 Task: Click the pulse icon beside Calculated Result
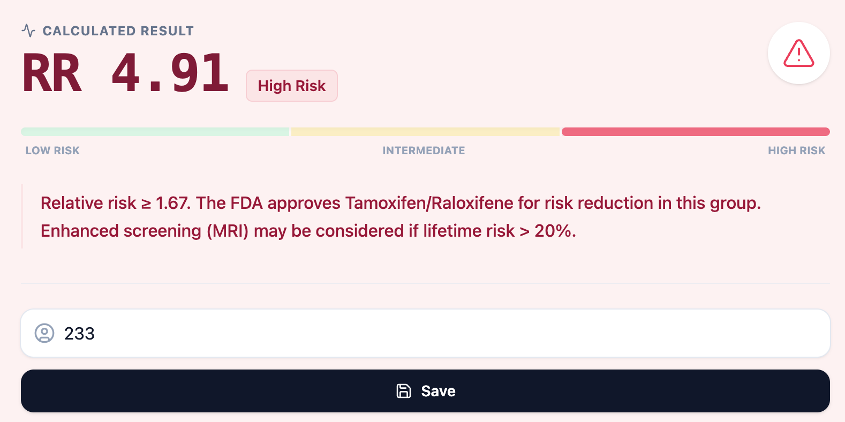click(28, 31)
